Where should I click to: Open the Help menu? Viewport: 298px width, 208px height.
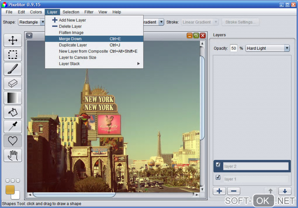pyautogui.click(x=117, y=12)
